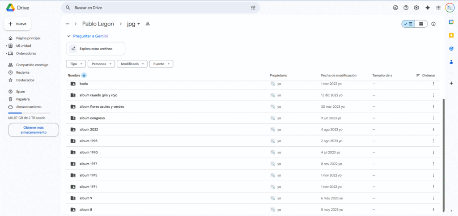Open the Google account avatar
Viewport: 458px width, 216px height.
450,8
